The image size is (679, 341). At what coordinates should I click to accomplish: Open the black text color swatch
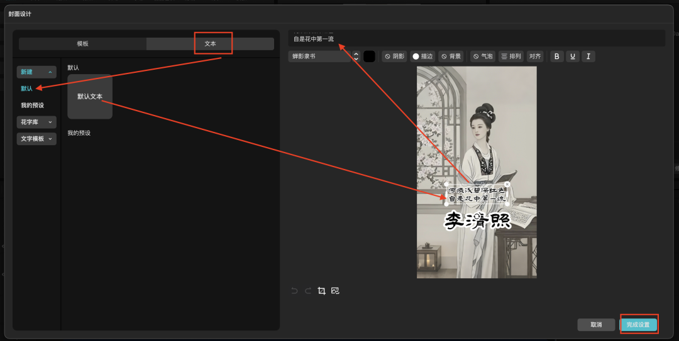pos(370,57)
